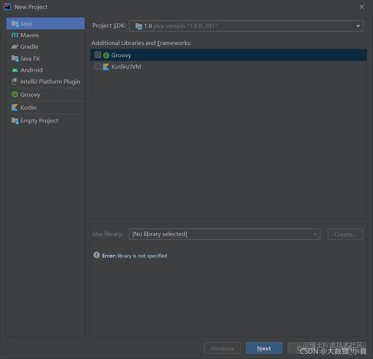Click the Previous button
This screenshot has width=373, height=359.
click(222, 348)
